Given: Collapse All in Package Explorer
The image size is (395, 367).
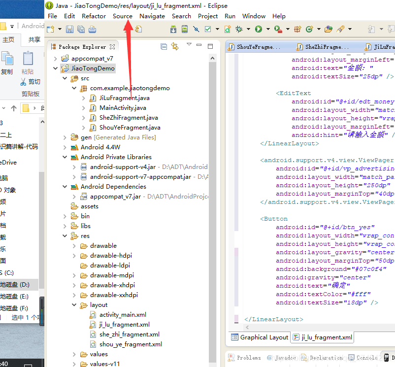Looking at the screenshot, I should point(164,47).
